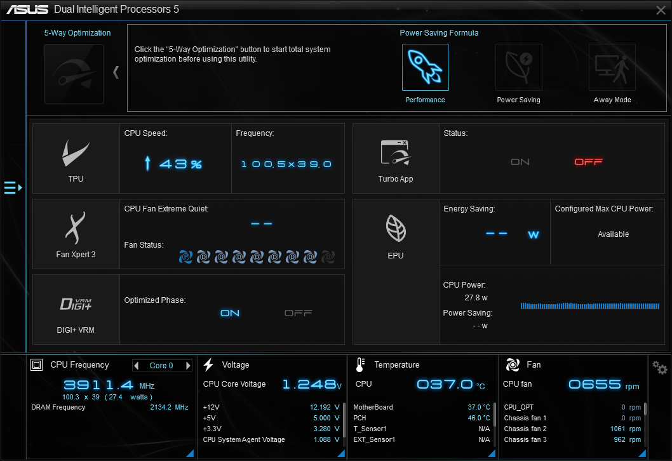Open the left side menu icon
The image size is (672, 461).
pyautogui.click(x=13, y=188)
